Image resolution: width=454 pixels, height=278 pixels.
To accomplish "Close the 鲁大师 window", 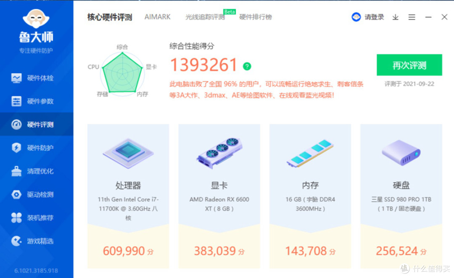I will [444, 17].
